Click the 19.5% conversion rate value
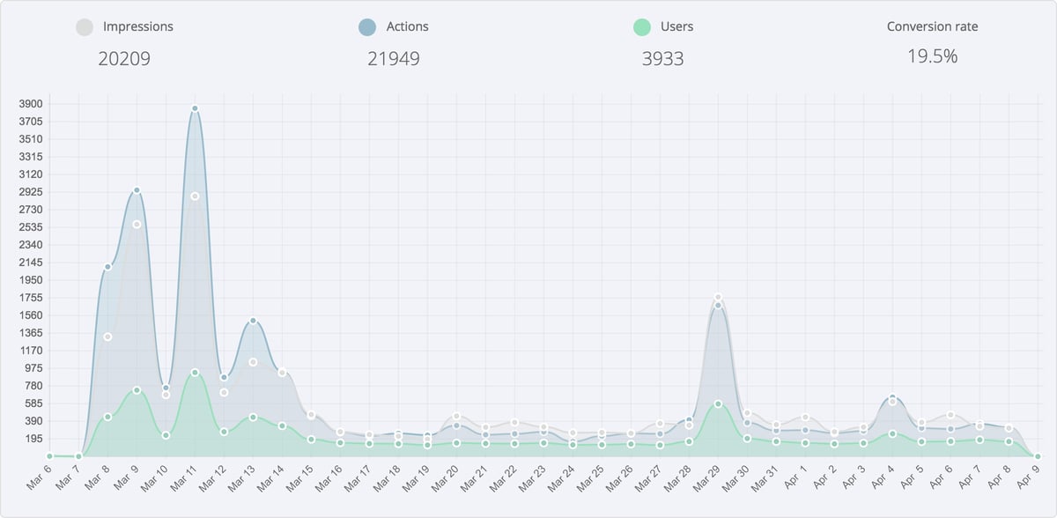Screen dimensions: 1057x518 932,56
